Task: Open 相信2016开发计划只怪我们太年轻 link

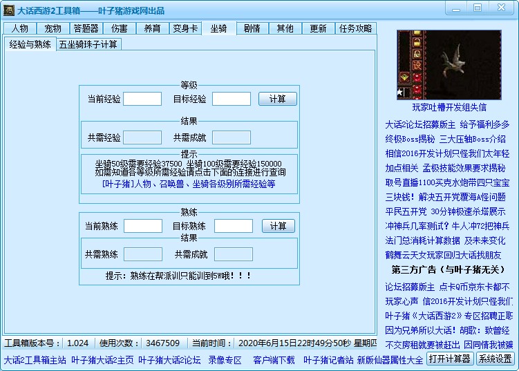Action: (447, 153)
